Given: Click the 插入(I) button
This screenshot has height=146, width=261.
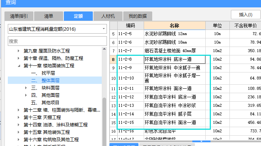Looking at the screenshot, I should click(x=245, y=15).
